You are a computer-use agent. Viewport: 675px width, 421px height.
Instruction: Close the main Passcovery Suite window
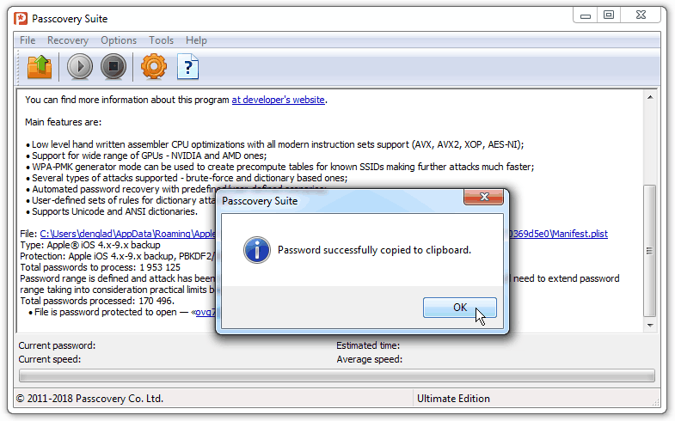[x=641, y=15]
